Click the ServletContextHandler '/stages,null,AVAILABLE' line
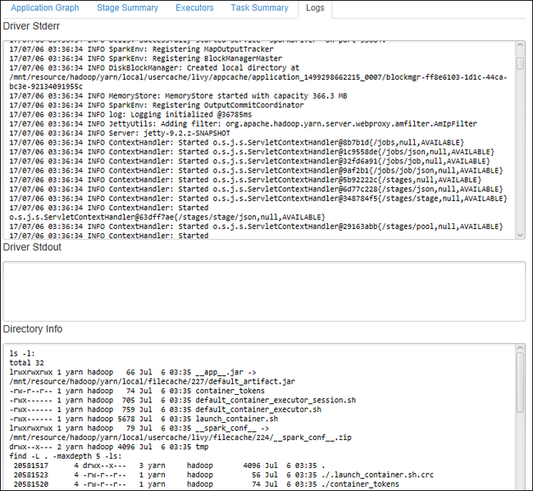Image resolution: width=533 pixels, height=491 pixels. coord(245,180)
